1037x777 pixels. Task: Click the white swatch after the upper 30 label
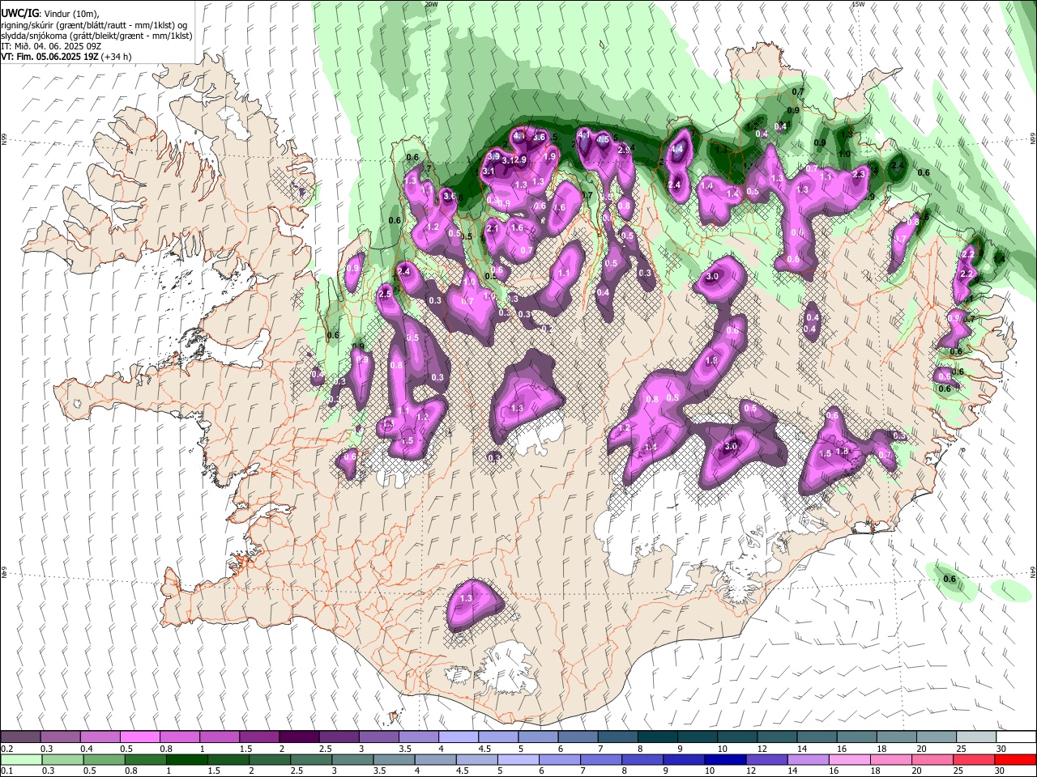1015,737
